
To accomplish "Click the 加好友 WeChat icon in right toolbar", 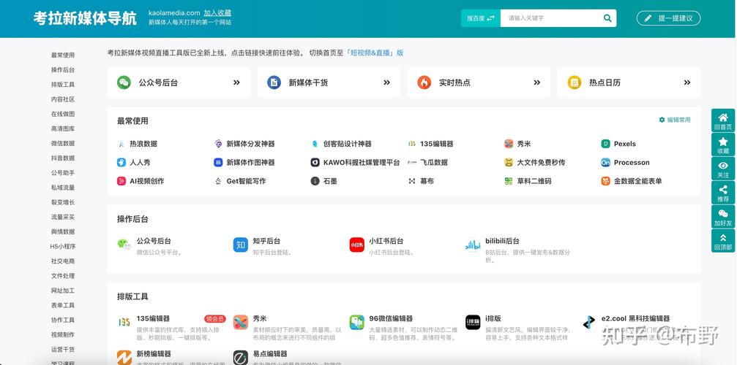I will (x=723, y=214).
